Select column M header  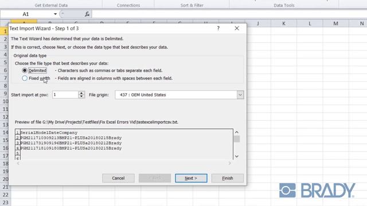(335, 23)
